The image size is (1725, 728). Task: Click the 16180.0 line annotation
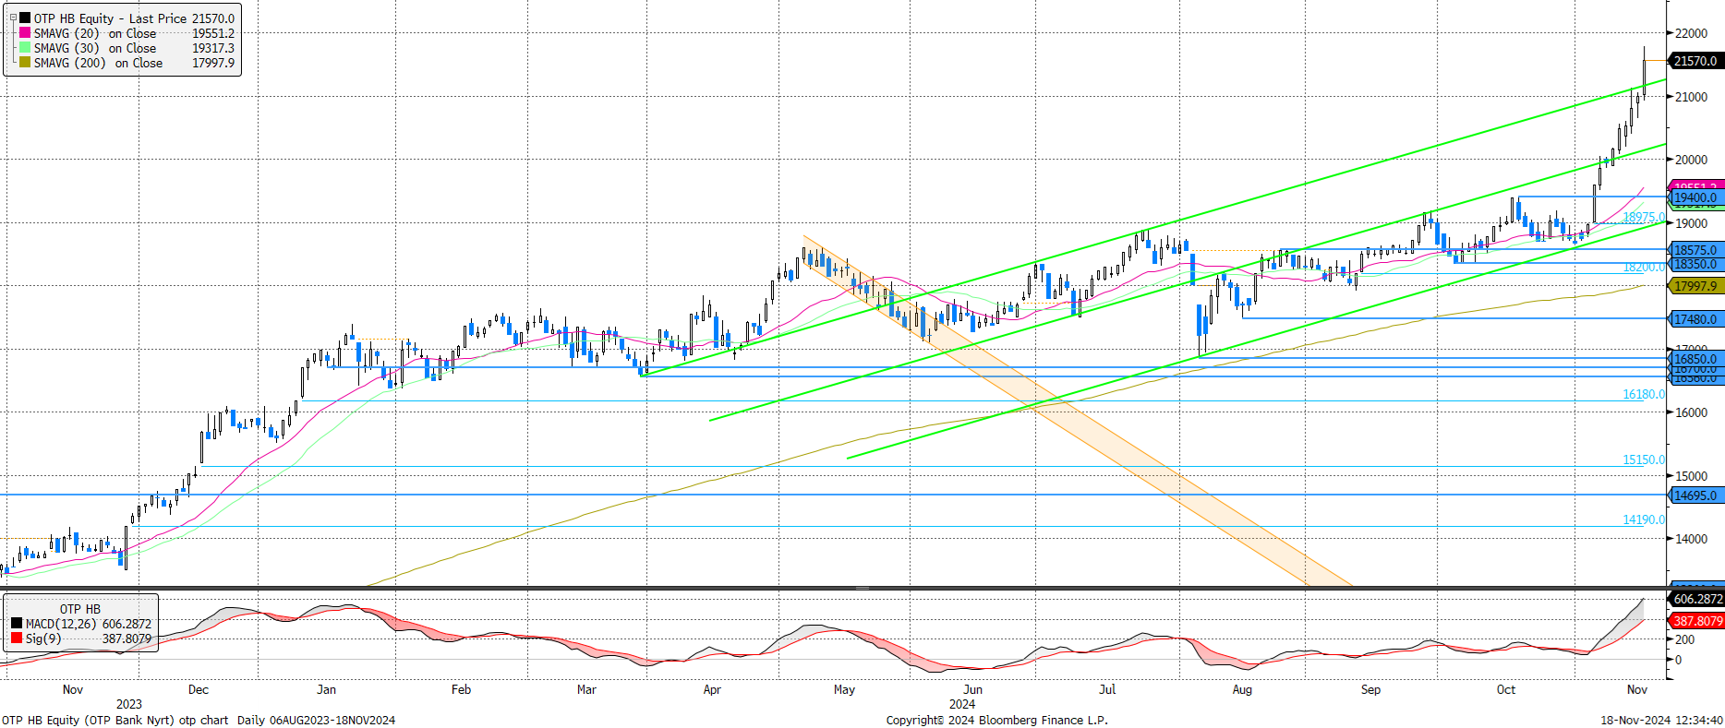(1644, 394)
